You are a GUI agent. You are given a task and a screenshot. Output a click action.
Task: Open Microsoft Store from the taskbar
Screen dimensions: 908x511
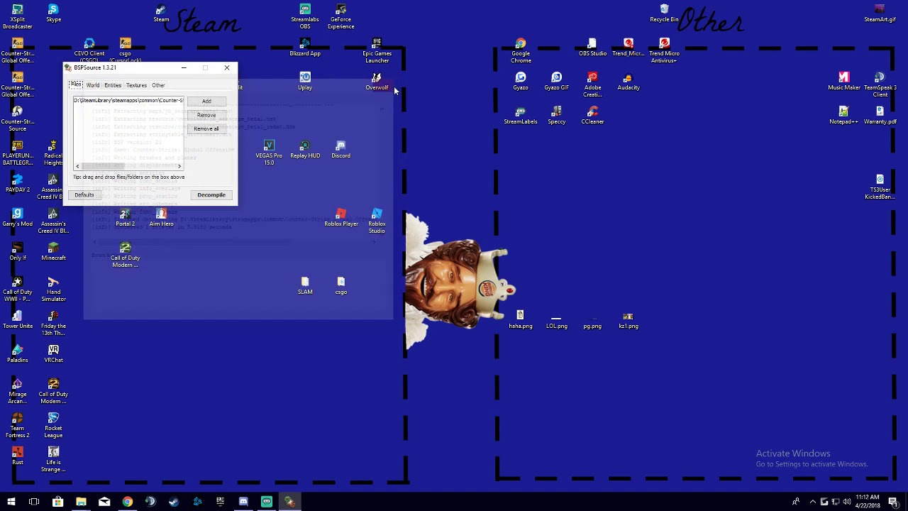pos(58,502)
